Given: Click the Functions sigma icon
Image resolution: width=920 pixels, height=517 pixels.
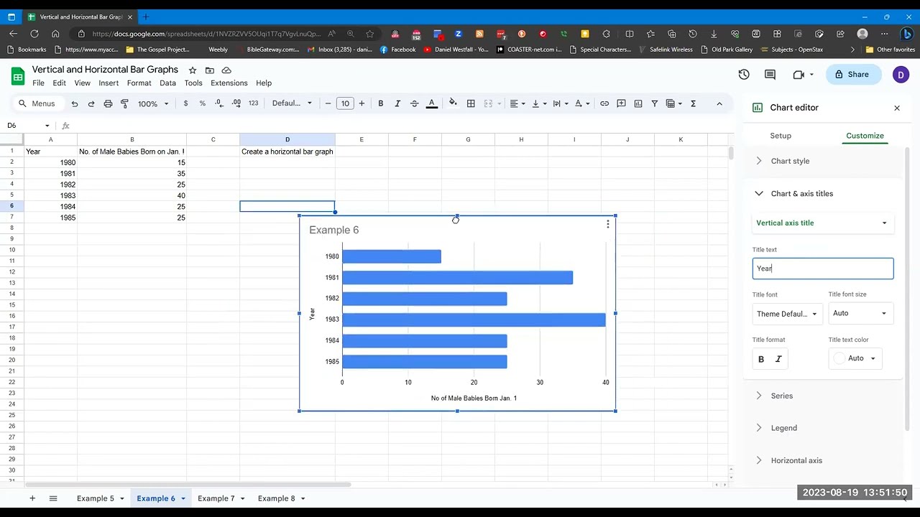Looking at the screenshot, I should 693,103.
